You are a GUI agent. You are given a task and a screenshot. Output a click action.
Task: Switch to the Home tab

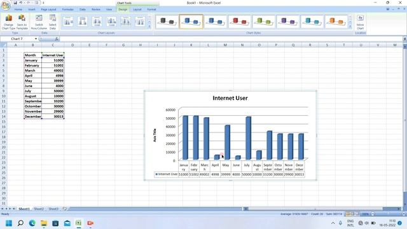(18, 10)
